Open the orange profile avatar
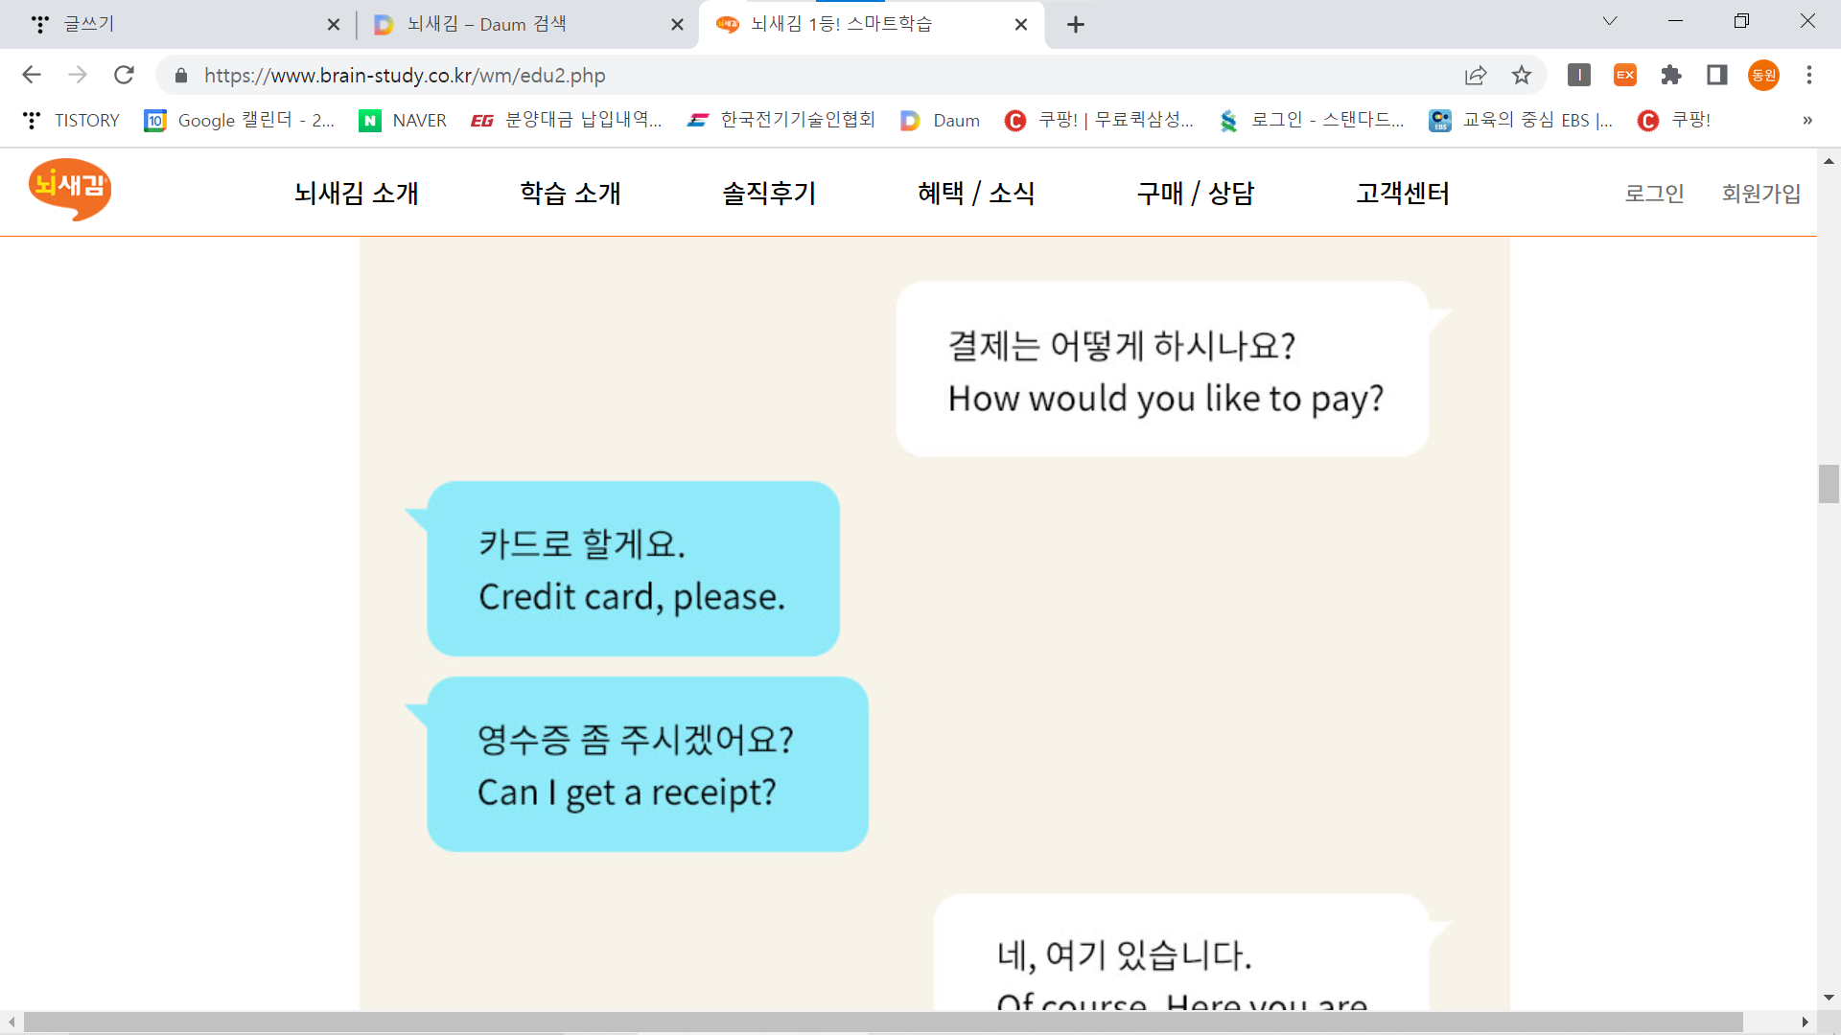 coord(1763,75)
